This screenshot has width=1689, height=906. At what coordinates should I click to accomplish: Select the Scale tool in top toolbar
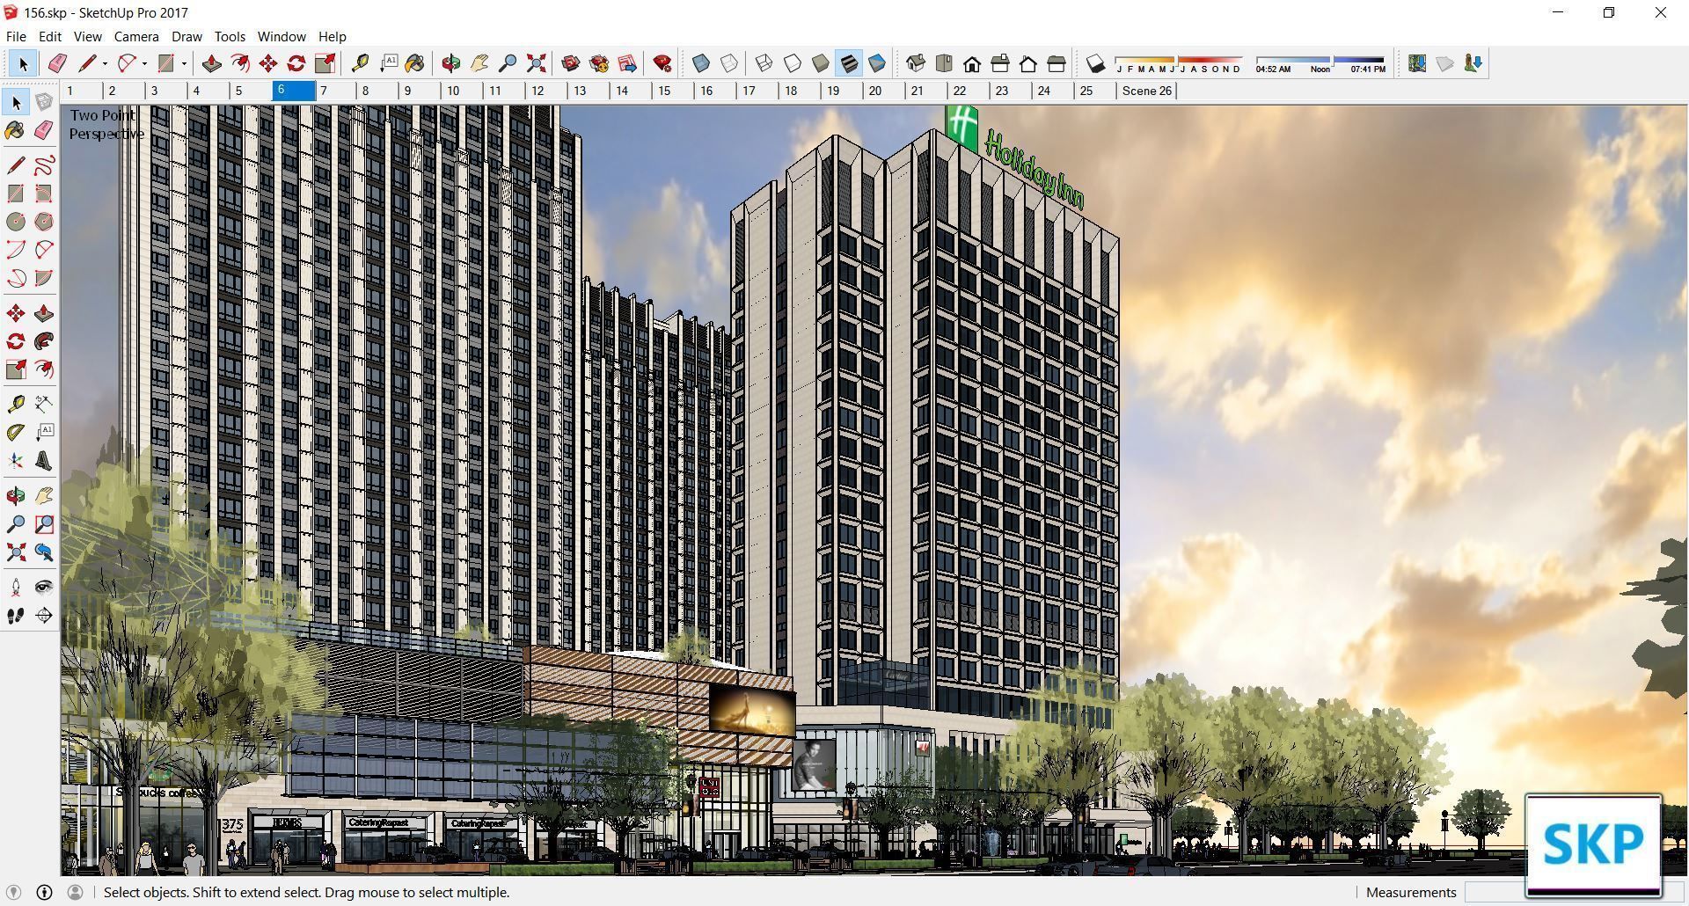[325, 63]
